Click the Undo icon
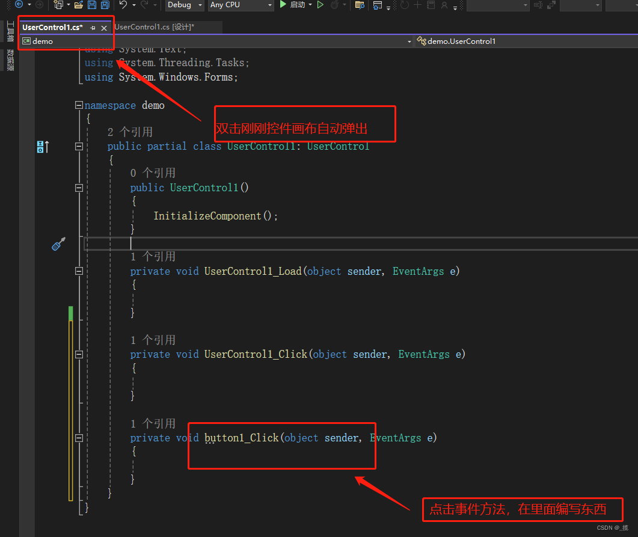 point(123,5)
